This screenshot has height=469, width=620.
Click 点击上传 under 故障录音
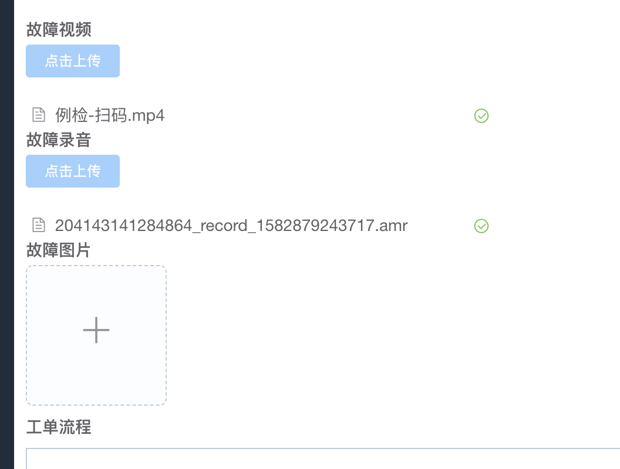72,171
